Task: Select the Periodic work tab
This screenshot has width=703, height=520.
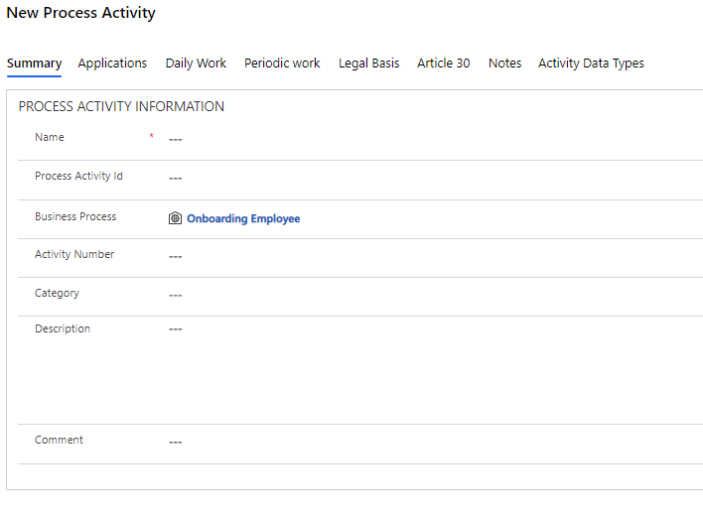Action: tap(282, 64)
